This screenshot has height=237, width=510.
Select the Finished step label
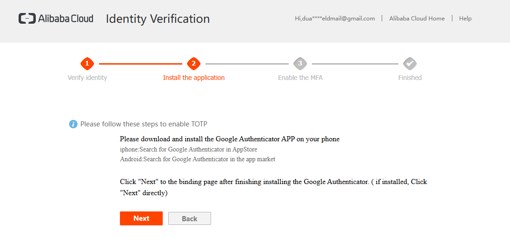pos(410,78)
